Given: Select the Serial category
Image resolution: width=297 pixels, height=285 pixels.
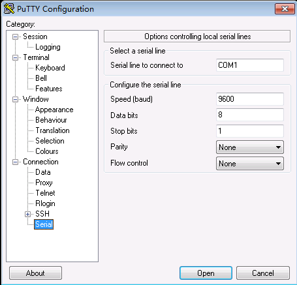Looking at the screenshot, I should click(44, 224).
